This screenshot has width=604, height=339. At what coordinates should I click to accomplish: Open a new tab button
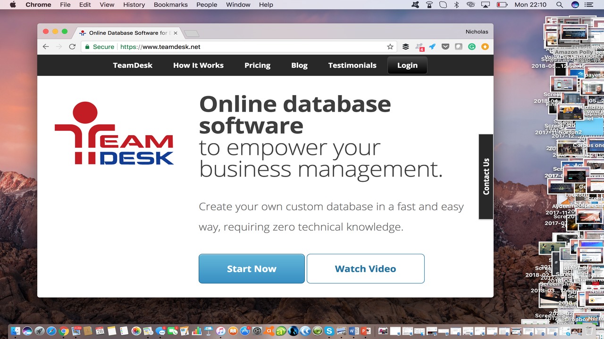pos(192,33)
